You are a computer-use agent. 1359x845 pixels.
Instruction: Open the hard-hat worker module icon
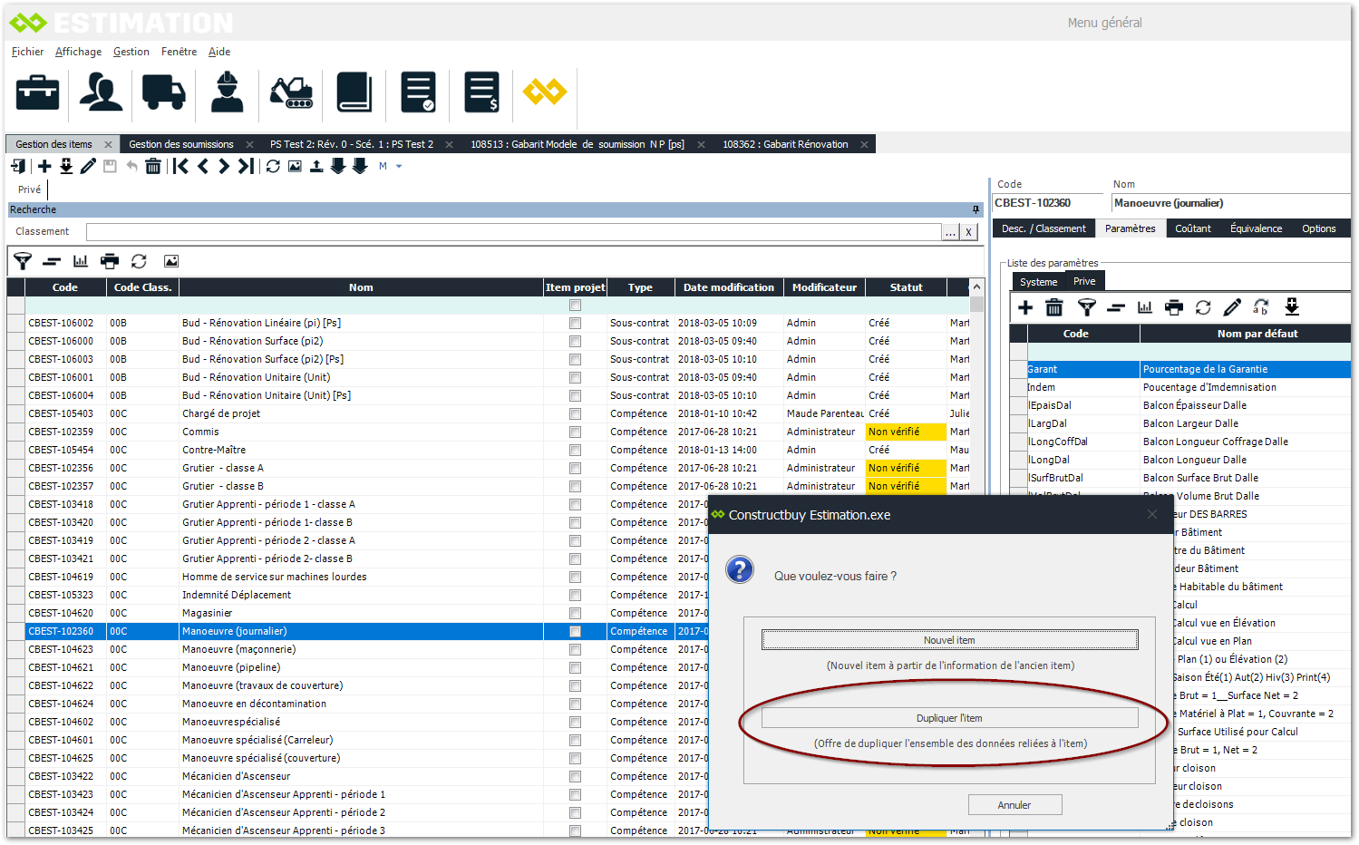(227, 92)
